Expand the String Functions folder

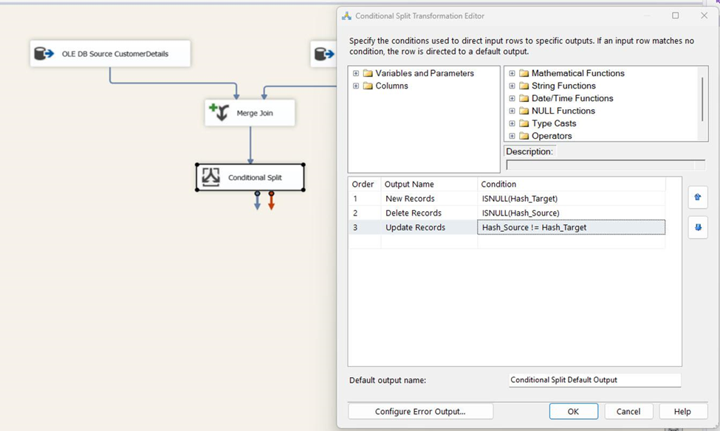pyautogui.click(x=512, y=86)
